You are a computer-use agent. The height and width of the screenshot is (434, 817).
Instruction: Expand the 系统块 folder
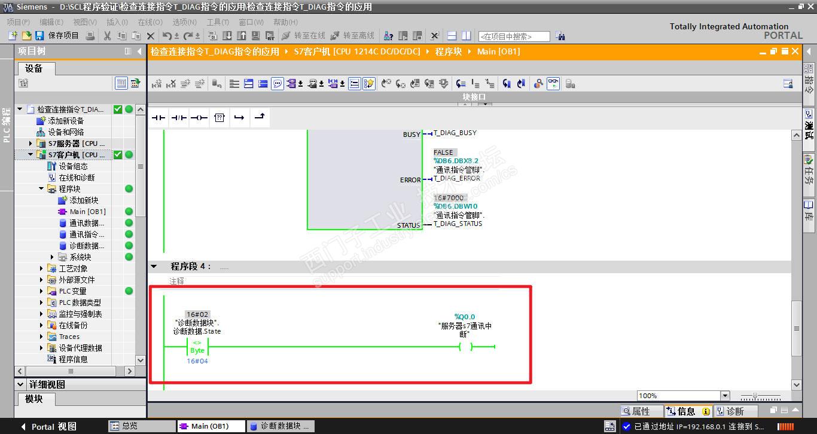click(53, 257)
